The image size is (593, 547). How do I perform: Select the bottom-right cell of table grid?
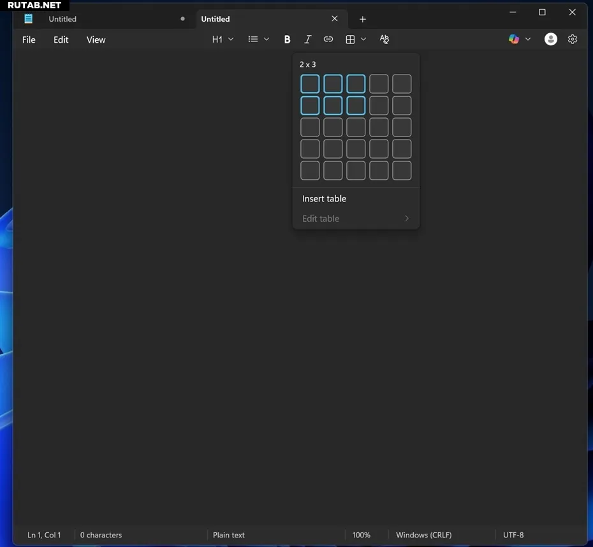coord(402,171)
